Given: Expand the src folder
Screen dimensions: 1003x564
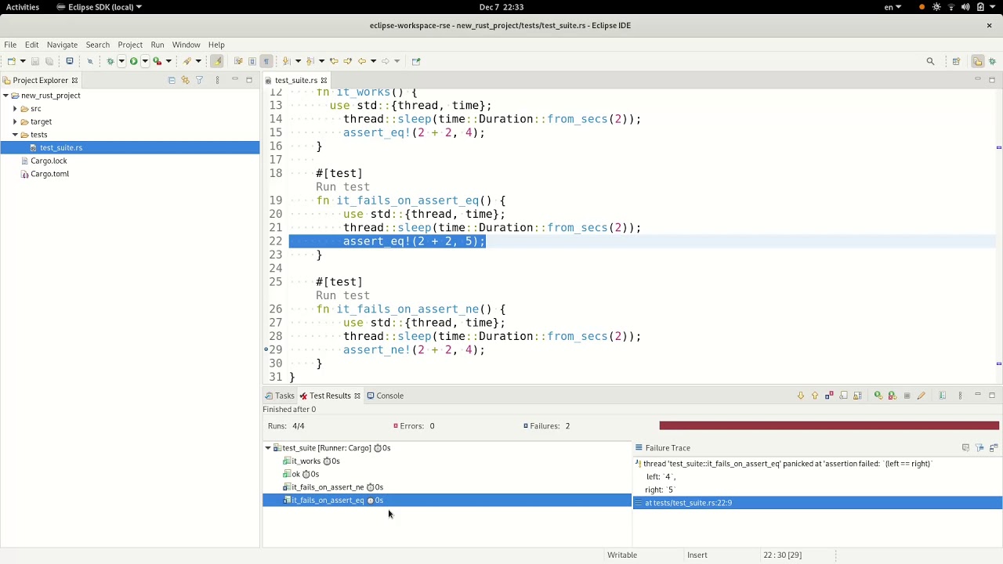Looking at the screenshot, I should pos(15,109).
